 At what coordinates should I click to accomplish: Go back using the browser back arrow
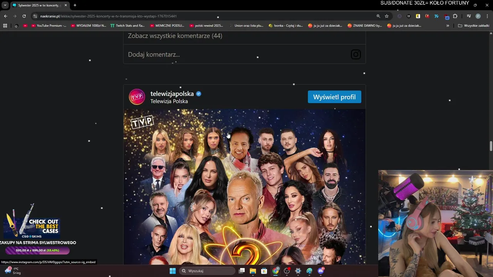tap(5, 16)
